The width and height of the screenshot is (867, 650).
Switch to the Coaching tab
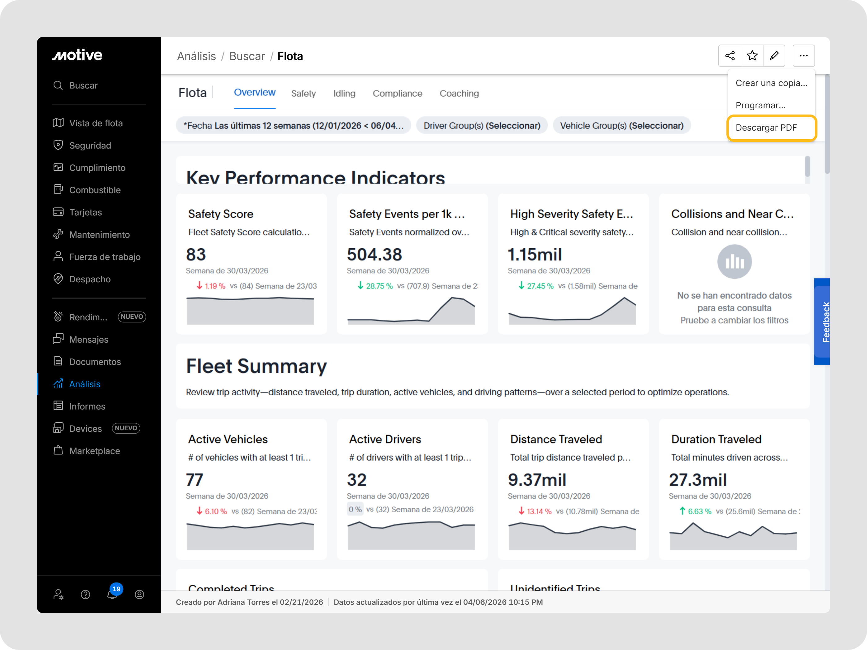click(459, 93)
